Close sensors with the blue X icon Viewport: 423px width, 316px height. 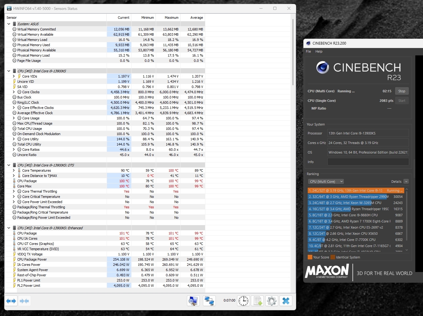pyautogui.click(x=286, y=301)
